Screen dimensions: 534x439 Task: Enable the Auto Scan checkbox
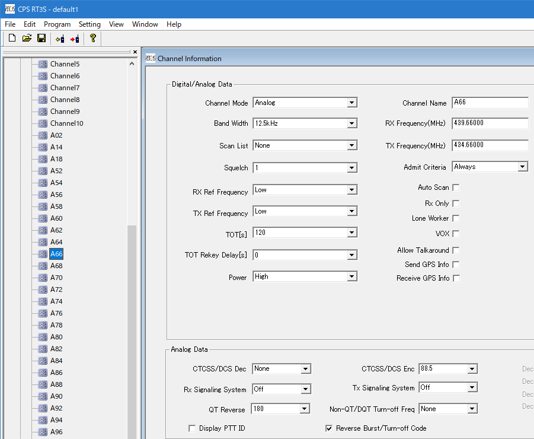[456, 187]
